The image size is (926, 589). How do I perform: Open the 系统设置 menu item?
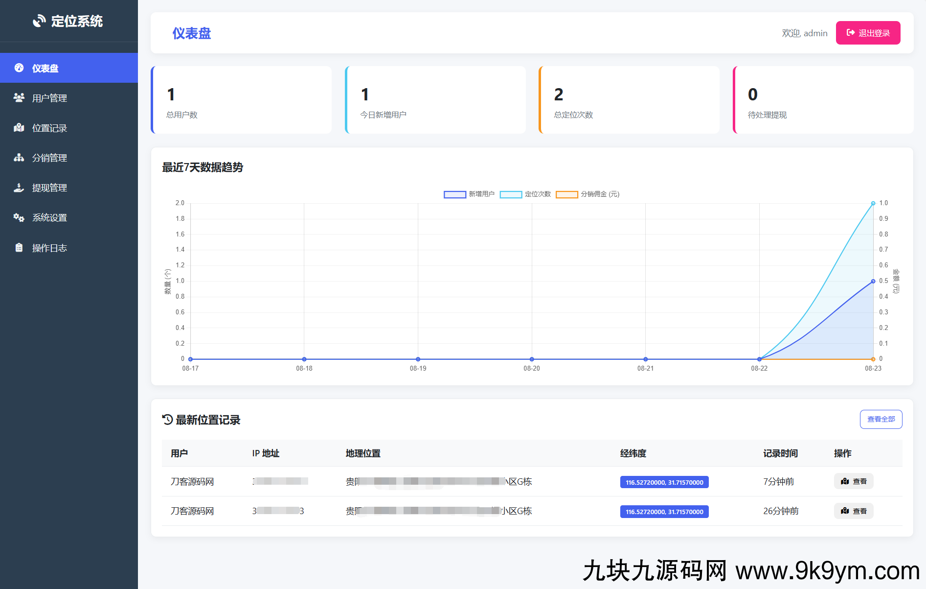[x=49, y=217]
